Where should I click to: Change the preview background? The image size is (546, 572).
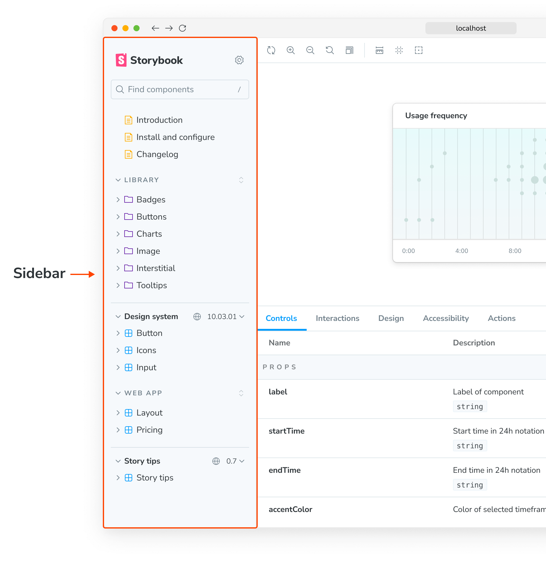349,50
